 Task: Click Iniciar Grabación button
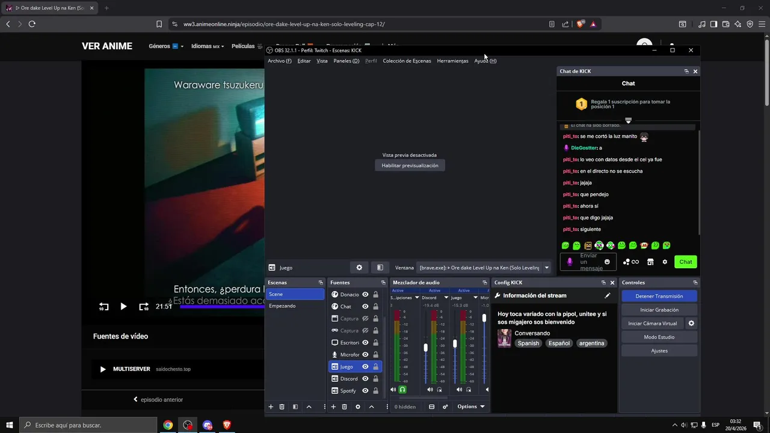(x=659, y=310)
